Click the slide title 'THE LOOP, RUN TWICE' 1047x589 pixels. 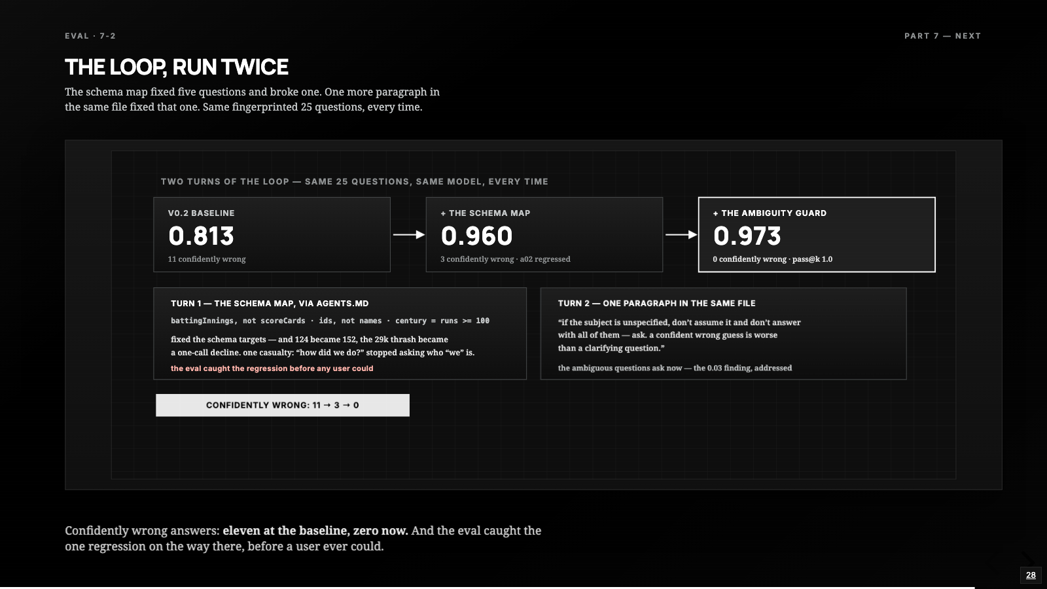tap(177, 67)
